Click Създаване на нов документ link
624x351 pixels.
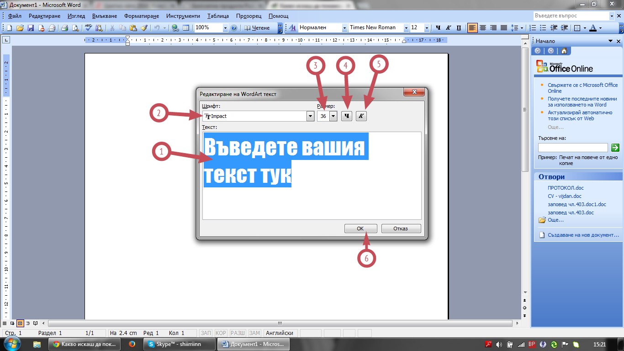583,235
